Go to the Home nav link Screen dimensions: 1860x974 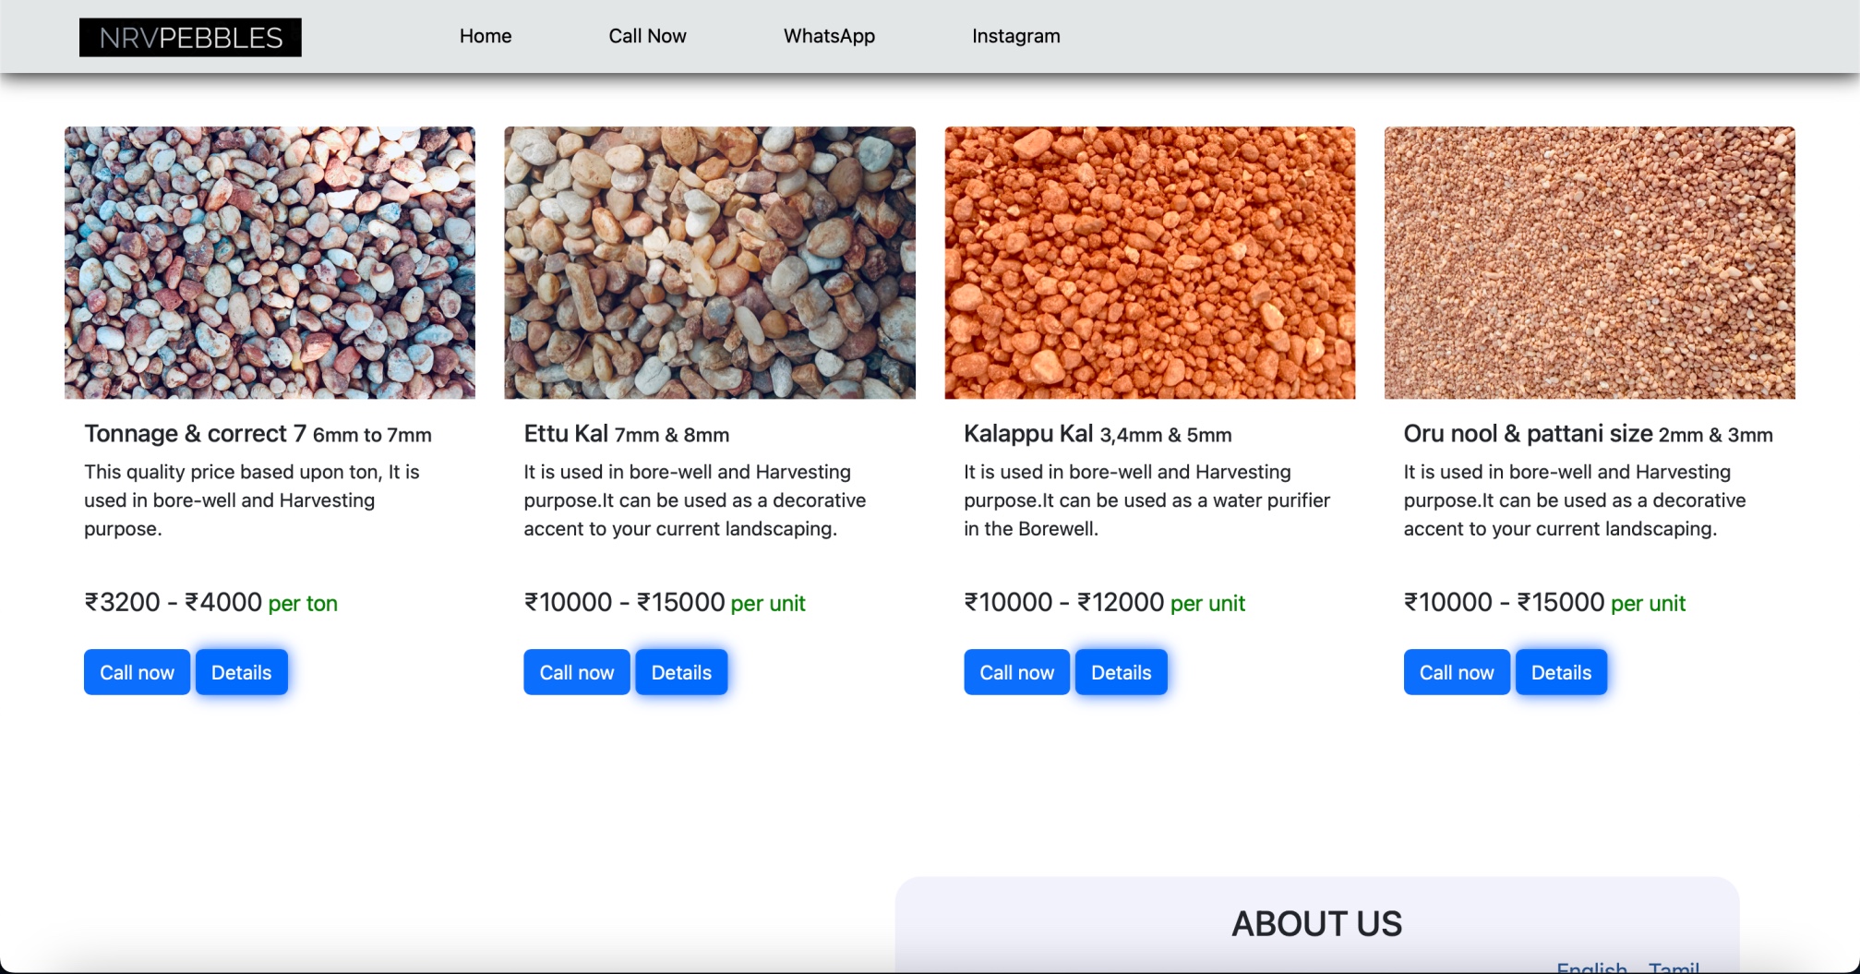tap(486, 36)
